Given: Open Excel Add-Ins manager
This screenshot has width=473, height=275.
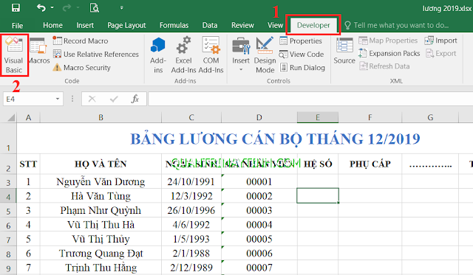Looking at the screenshot, I should tap(183, 55).
